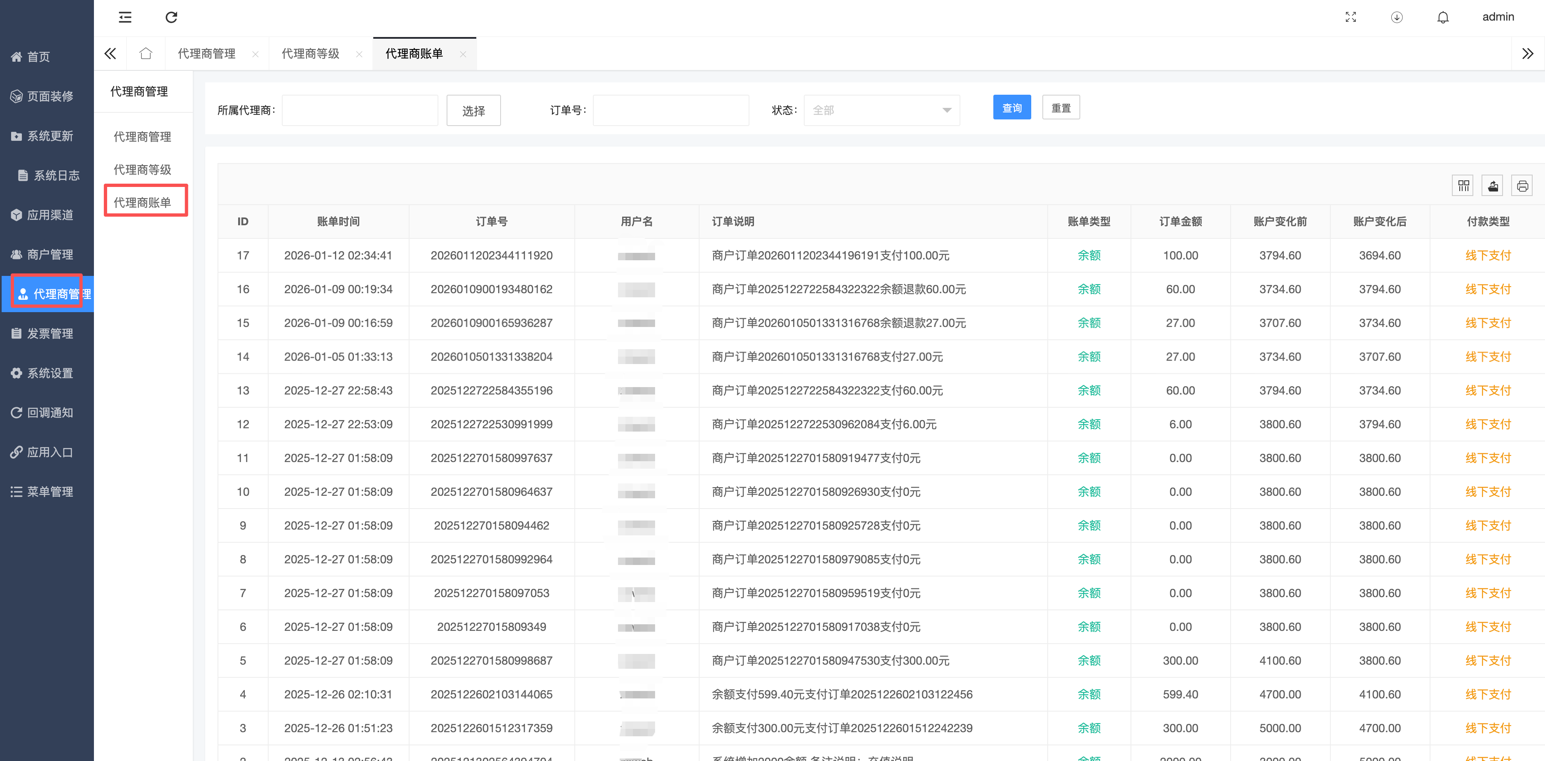The image size is (1545, 761).
Task: Click the download icon in the top bar
Action: [1397, 17]
